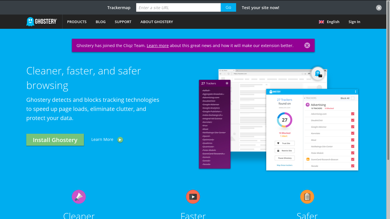Click the Test your site now! text
Screen dimensions: 390x219
[x=260, y=8]
